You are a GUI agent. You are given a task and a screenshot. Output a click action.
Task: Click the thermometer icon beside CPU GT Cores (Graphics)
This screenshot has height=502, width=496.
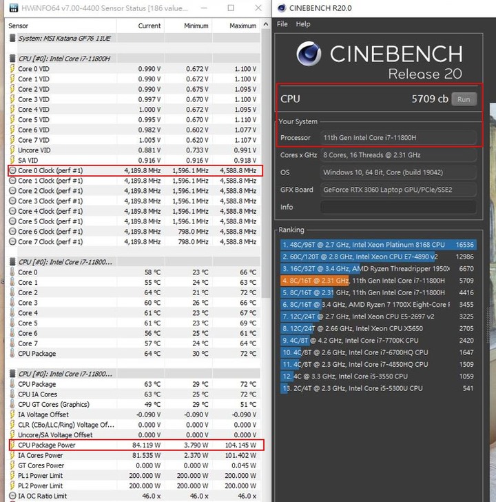click(x=12, y=404)
